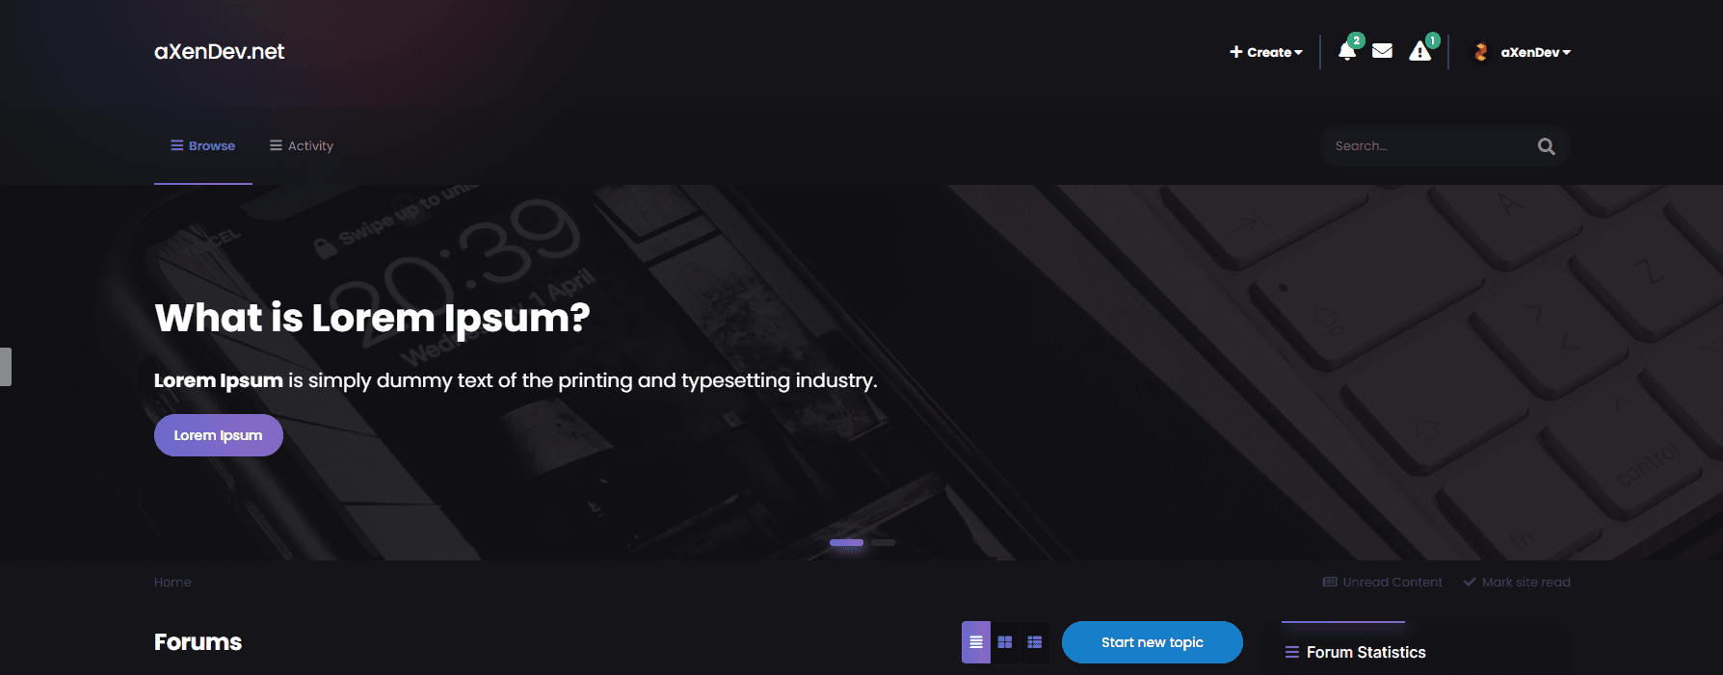
Task: Open the messages envelope icon
Action: pos(1382,51)
